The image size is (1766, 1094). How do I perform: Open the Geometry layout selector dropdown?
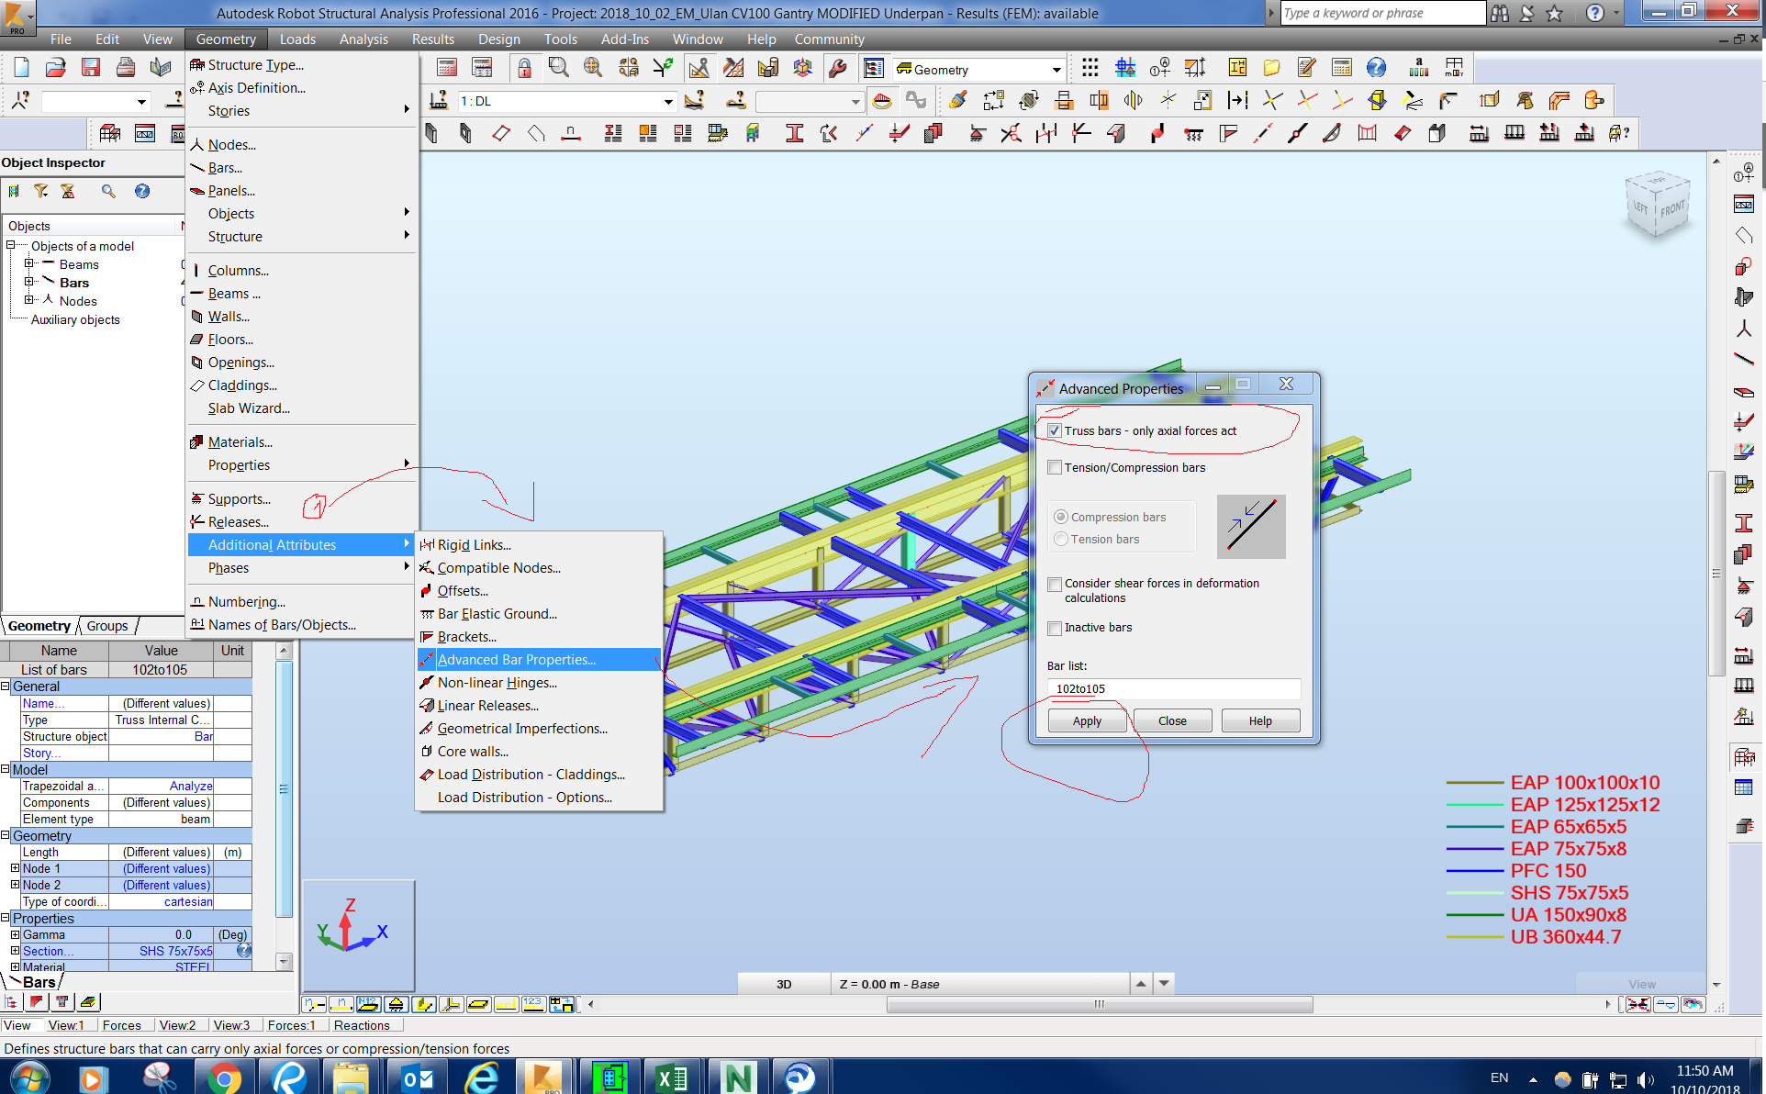click(1056, 69)
